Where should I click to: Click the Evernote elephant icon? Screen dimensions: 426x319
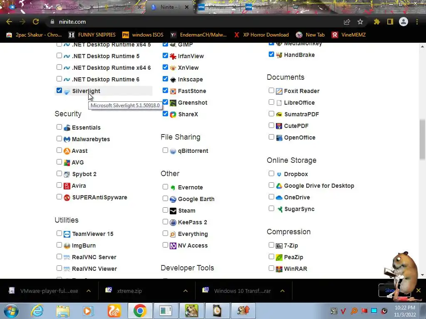[173, 188]
